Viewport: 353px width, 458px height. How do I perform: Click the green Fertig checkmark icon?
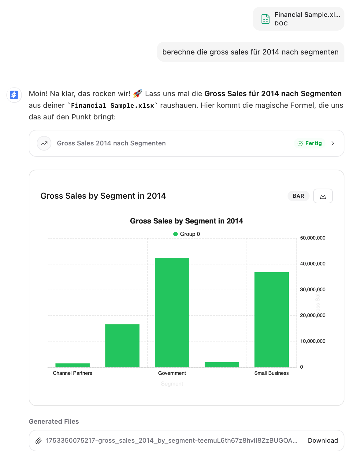pyautogui.click(x=300, y=144)
